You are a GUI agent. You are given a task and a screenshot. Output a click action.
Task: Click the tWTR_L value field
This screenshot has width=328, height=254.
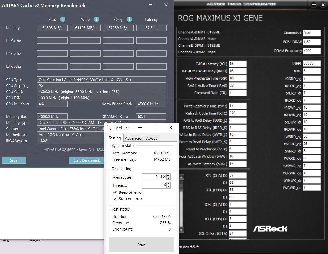pos(238,135)
